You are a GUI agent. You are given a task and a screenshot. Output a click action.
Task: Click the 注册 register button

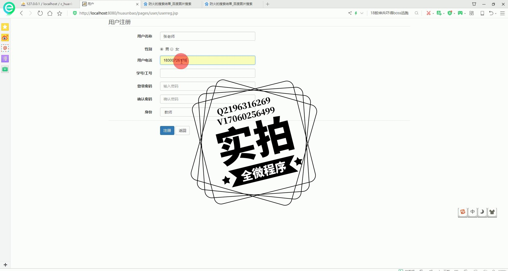click(x=167, y=130)
